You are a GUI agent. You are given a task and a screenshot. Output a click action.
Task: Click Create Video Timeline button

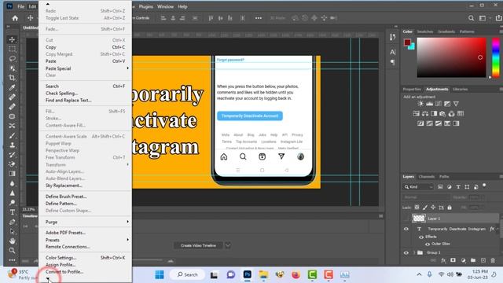point(198,246)
